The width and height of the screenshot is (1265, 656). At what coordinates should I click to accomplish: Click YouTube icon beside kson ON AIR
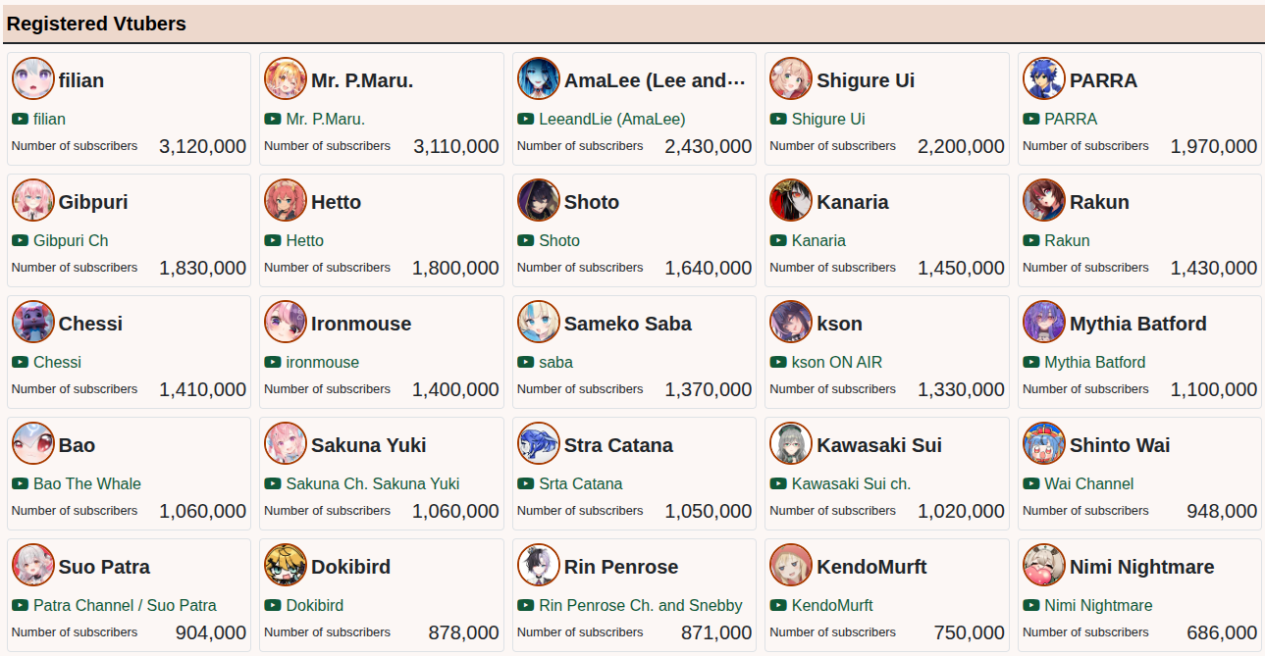click(x=778, y=362)
